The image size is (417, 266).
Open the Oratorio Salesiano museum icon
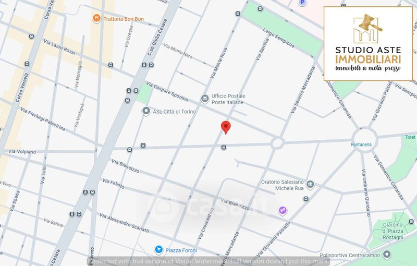[x=310, y=184]
